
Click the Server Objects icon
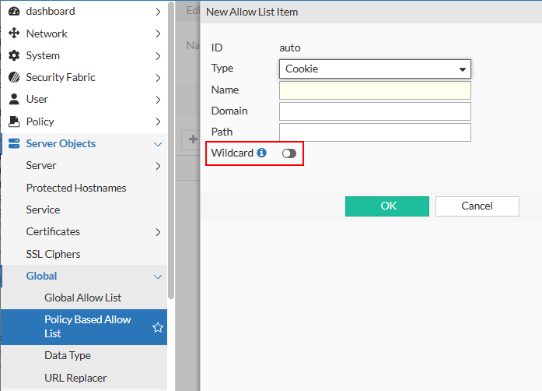click(x=13, y=143)
